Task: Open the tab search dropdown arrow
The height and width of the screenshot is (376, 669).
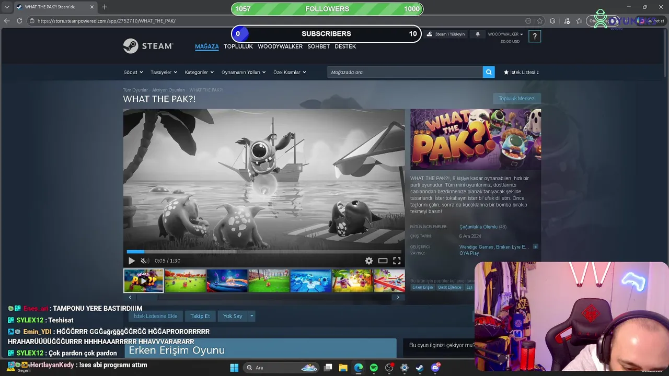Action: point(7,7)
